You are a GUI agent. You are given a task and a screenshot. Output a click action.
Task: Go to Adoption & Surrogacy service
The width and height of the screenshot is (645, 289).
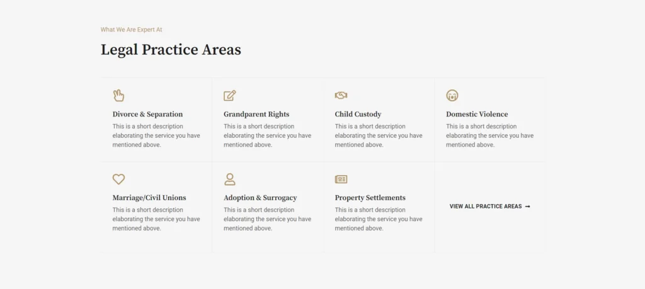tap(260, 198)
